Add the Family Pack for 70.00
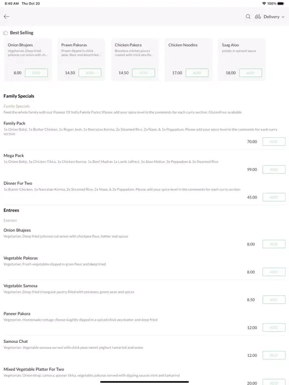This screenshot has width=289, height=385. coord(274,142)
